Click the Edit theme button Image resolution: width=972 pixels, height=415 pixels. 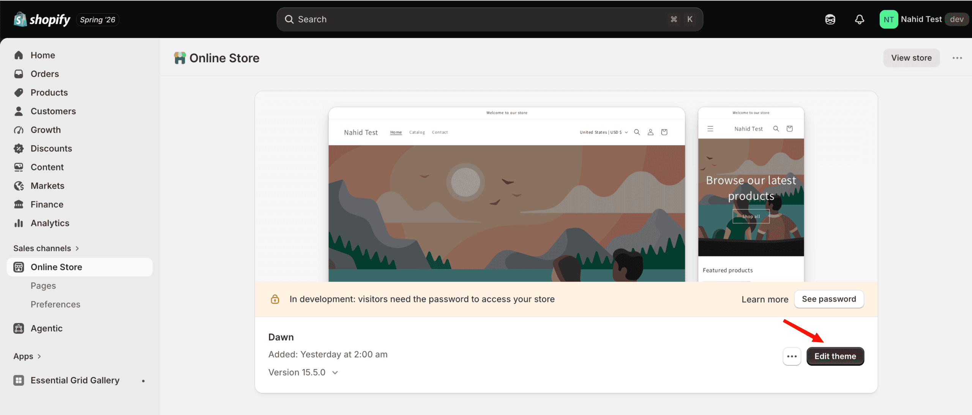click(835, 356)
